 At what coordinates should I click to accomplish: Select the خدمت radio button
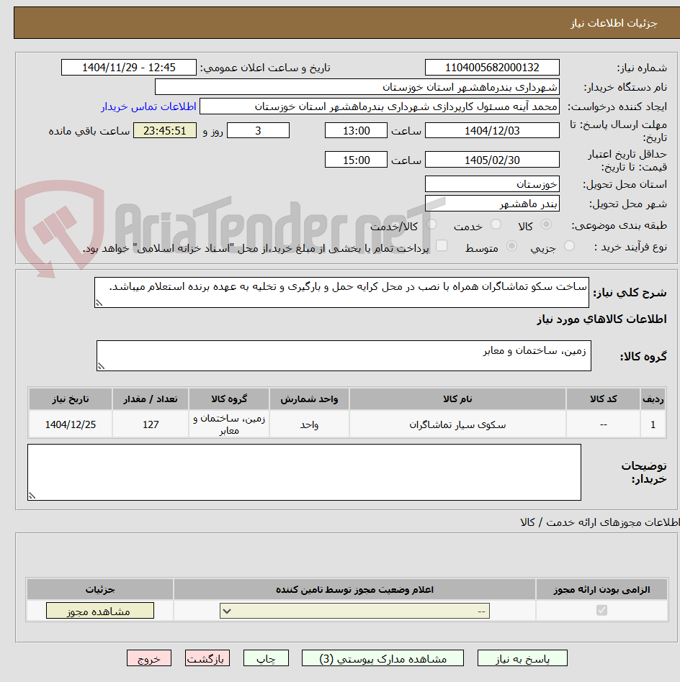pos(496,224)
